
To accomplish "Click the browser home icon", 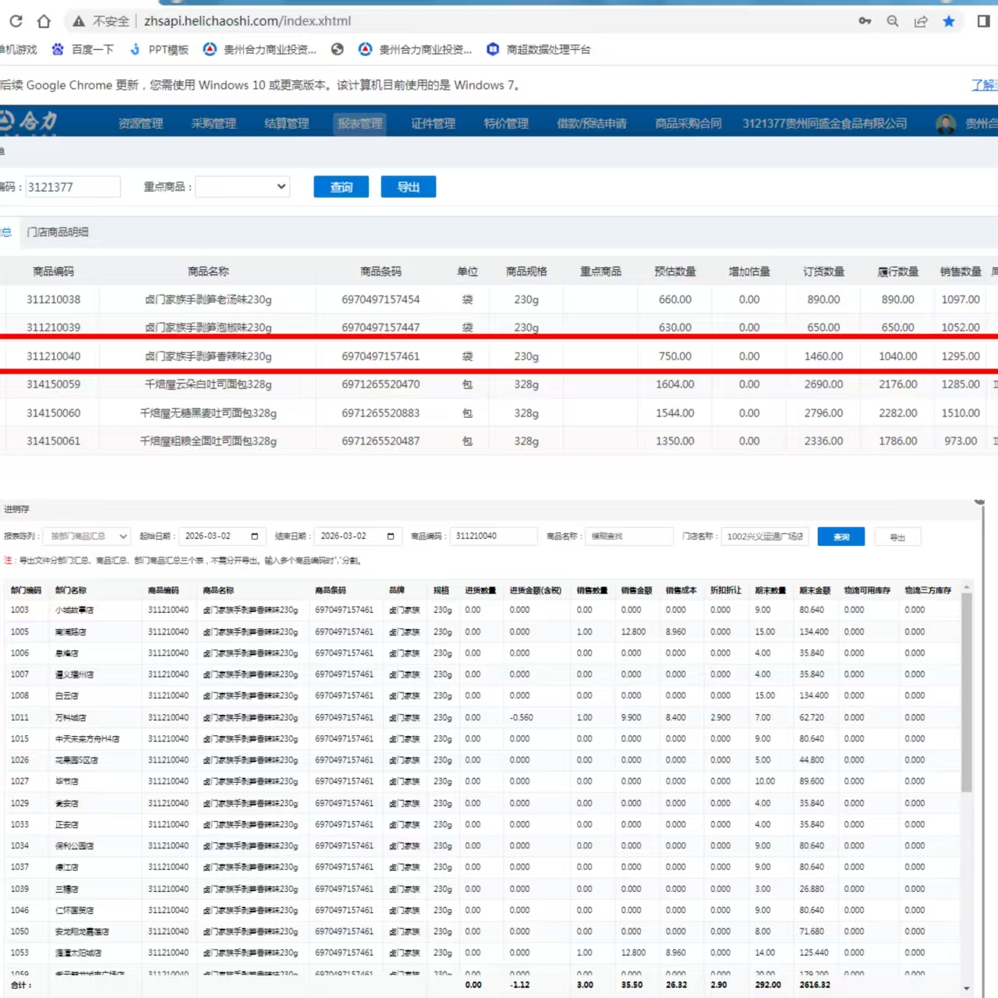I will tap(44, 21).
